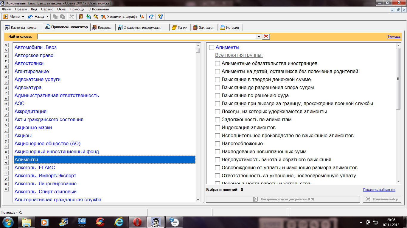
Task: Check Наследование невыплаченных сумм
Action: (x=218, y=152)
